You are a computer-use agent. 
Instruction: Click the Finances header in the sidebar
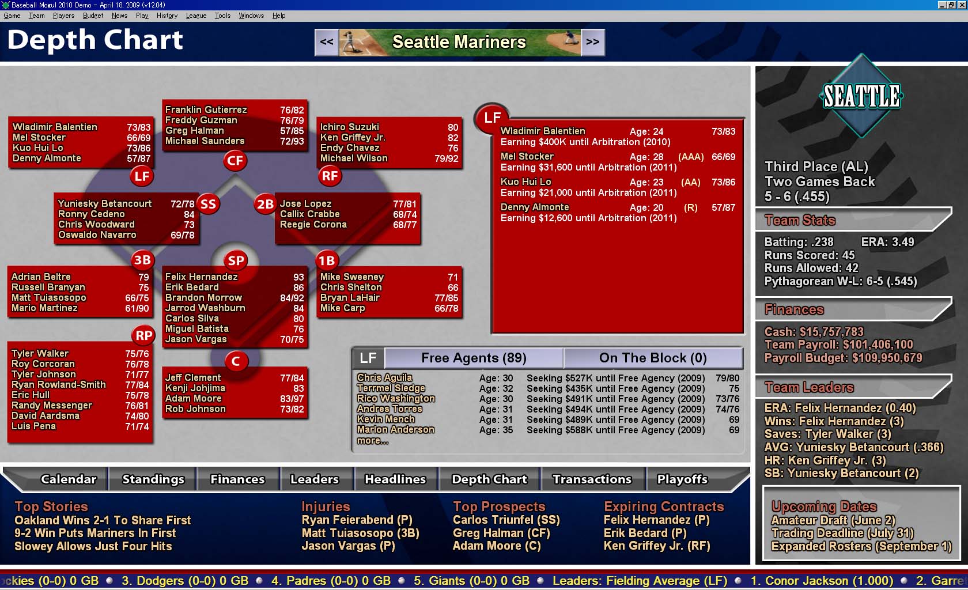[853, 310]
